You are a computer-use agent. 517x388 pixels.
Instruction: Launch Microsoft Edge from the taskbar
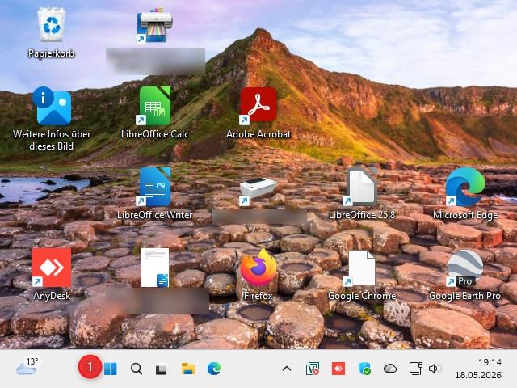coord(214,369)
